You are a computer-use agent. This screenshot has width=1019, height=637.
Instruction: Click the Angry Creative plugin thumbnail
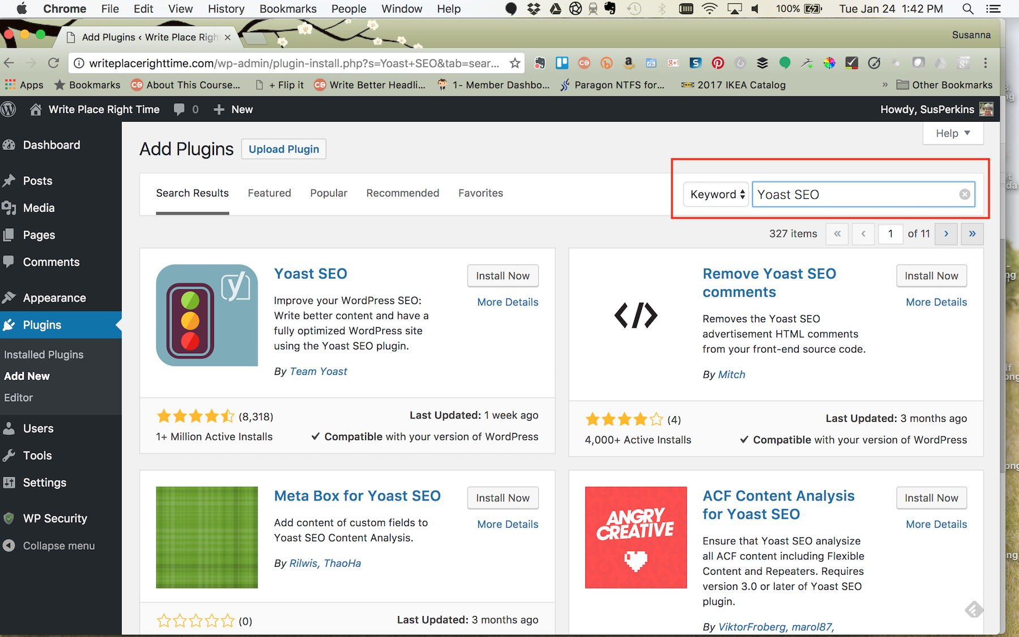pyautogui.click(x=636, y=537)
